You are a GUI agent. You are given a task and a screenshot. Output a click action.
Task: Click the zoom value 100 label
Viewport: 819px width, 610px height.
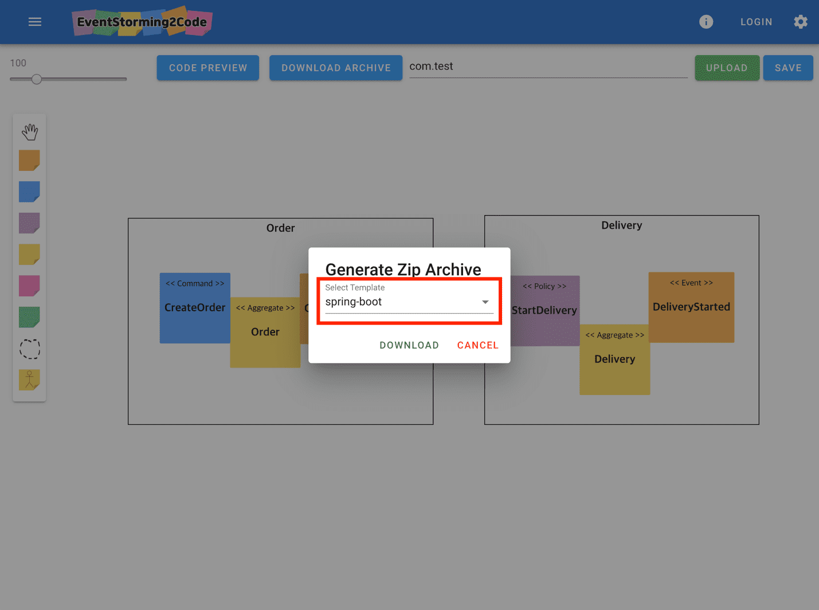click(x=18, y=63)
